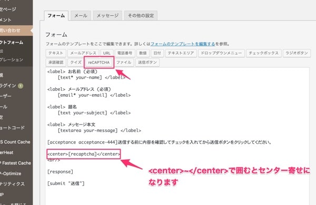Screen dimensions: 316x205
Task: Open the メッセージ tab
Action: pyautogui.click(x=107, y=16)
